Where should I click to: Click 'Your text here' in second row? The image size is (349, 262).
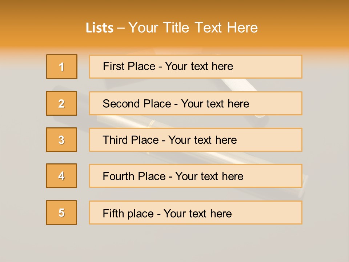pyautogui.click(x=215, y=104)
